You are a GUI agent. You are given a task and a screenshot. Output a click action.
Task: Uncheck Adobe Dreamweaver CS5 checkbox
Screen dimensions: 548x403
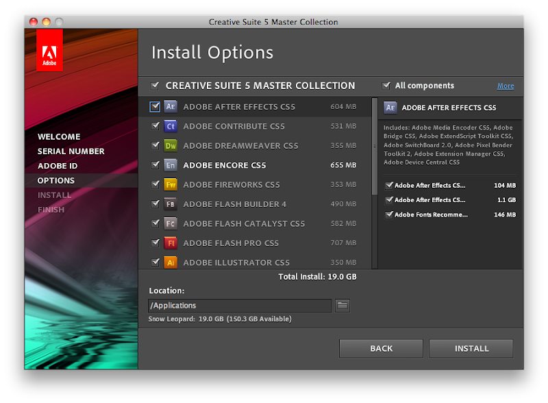[155, 145]
